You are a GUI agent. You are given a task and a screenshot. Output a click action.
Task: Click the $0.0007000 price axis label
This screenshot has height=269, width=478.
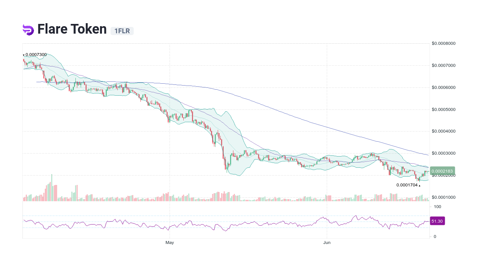click(x=443, y=65)
